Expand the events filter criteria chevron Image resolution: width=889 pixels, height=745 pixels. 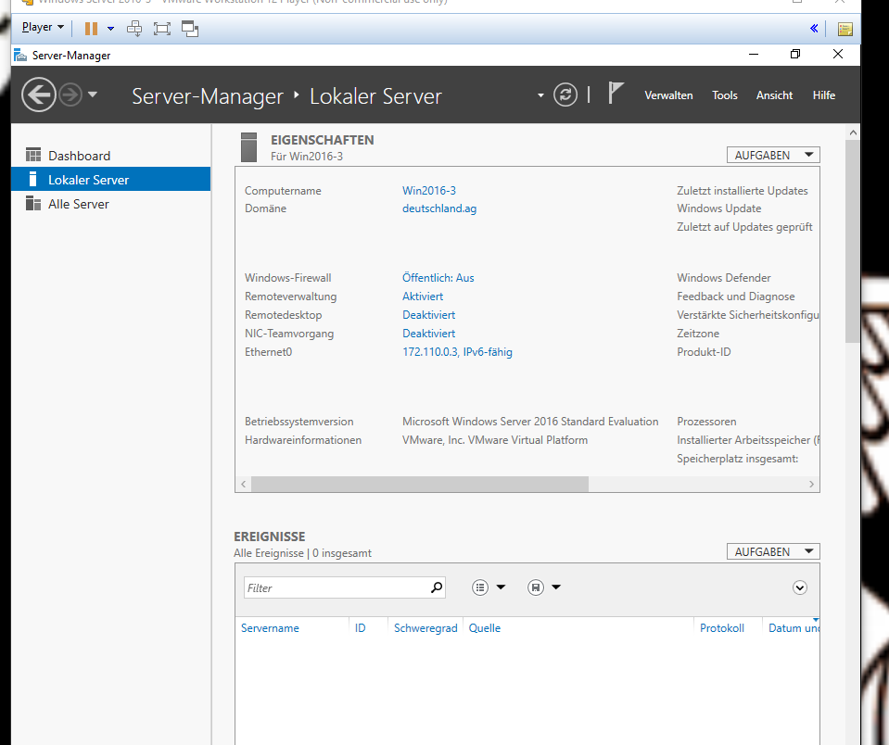[800, 587]
